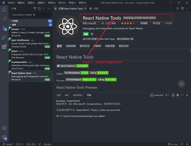This screenshot has width=191, height=146.
Task: Open errors and warnings count
Action: point(31,144)
